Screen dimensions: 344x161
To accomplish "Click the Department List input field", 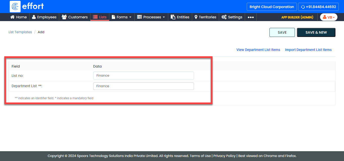I will [143, 86].
